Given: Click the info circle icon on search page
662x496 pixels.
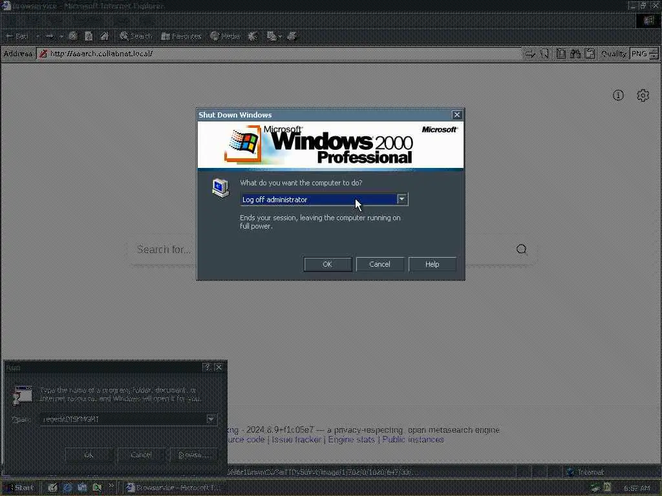Looking at the screenshot, I should coord(618,96).
